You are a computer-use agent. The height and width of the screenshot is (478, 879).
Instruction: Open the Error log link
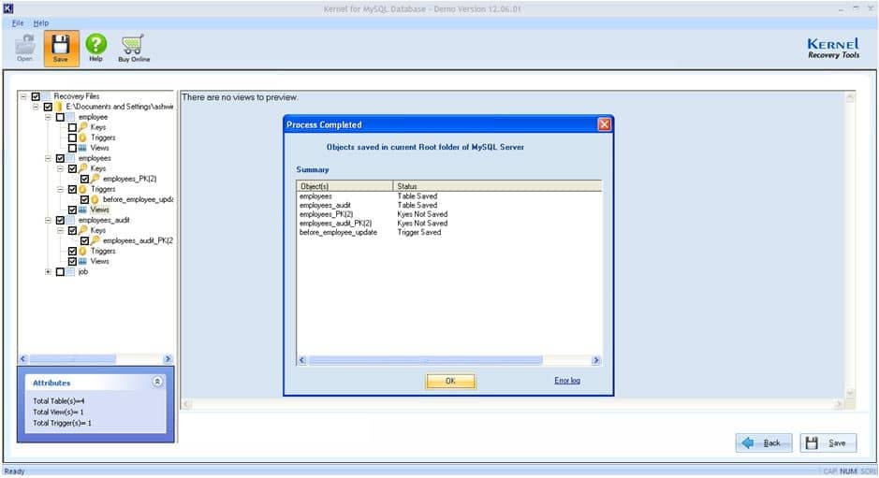pyautogui.click(x=567, y=381)
